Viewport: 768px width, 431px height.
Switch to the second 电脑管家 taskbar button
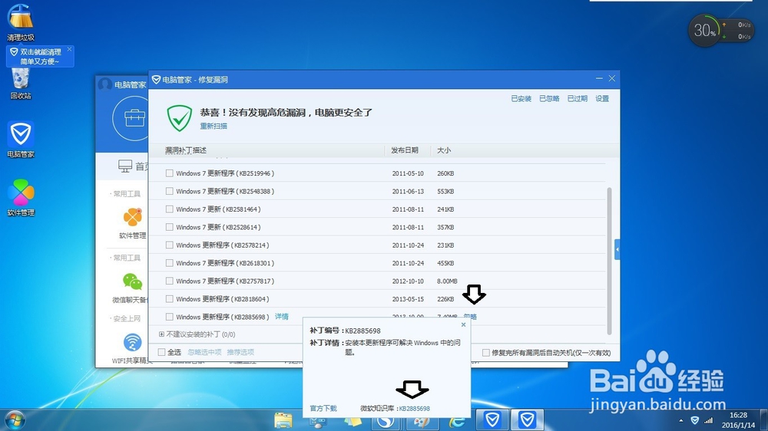pyautogui.click(x=527, y=419)
